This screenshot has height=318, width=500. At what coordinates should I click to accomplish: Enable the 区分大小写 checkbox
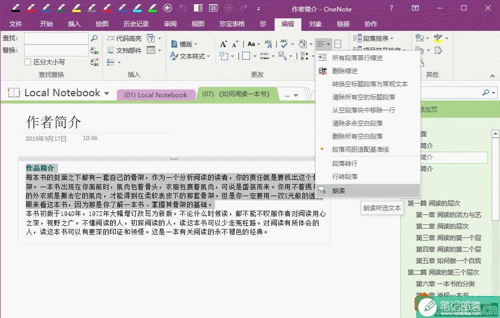pos(28,62)
